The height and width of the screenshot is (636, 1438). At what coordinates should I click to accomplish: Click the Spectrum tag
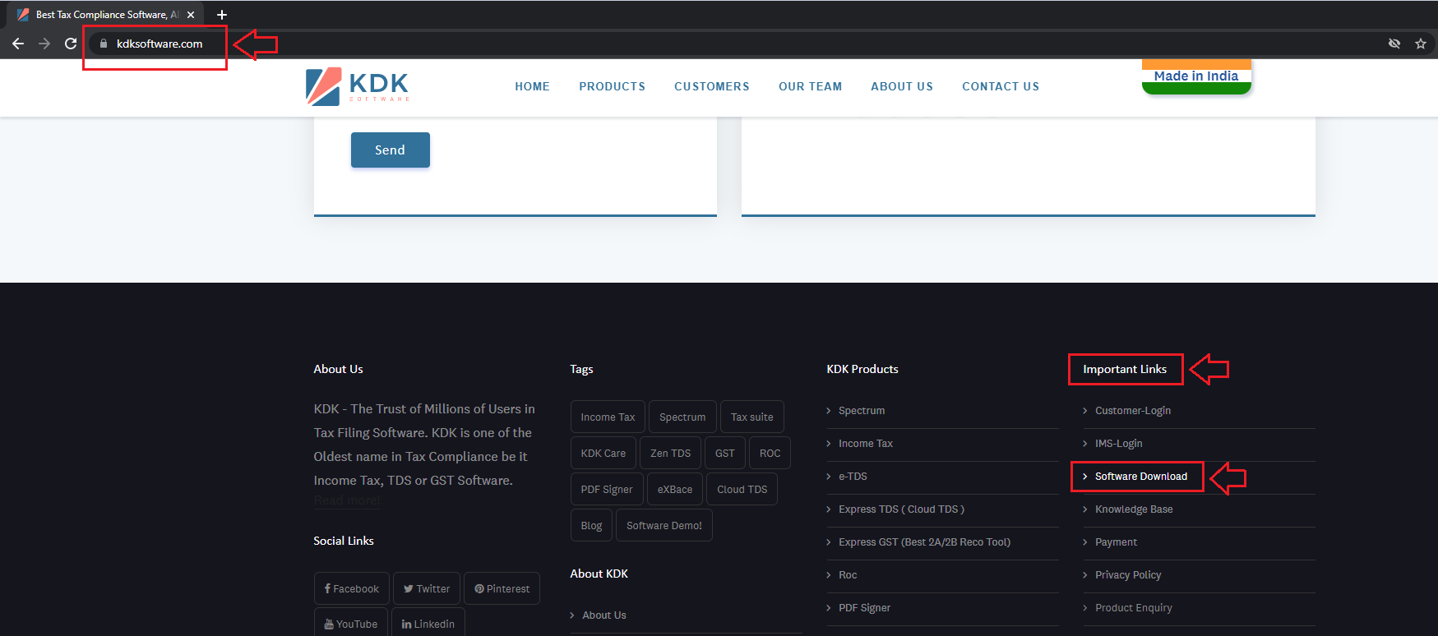[x=682, y=417]
